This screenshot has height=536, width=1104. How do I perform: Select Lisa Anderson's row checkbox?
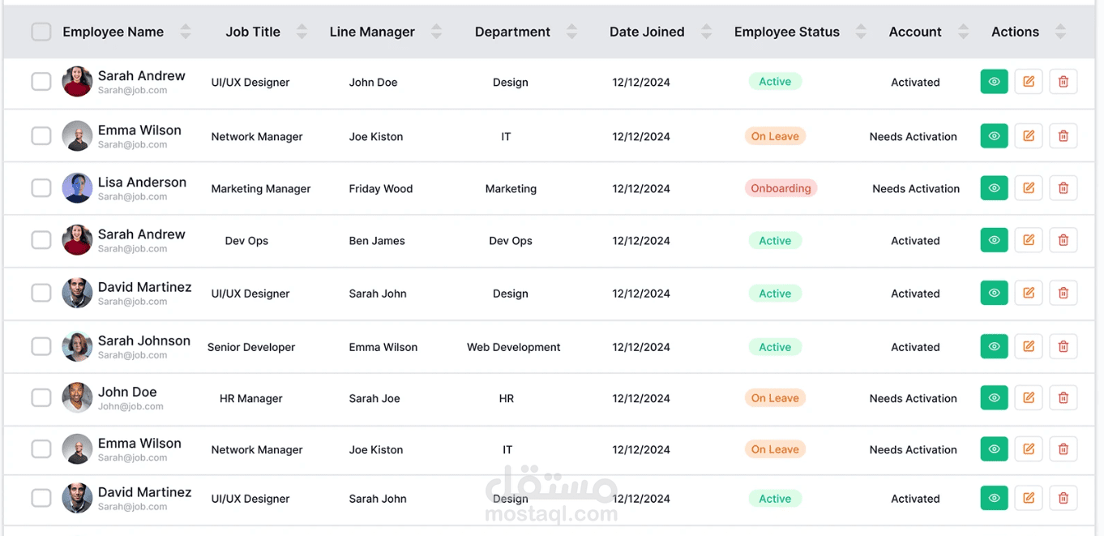click(x=41, y=187)
